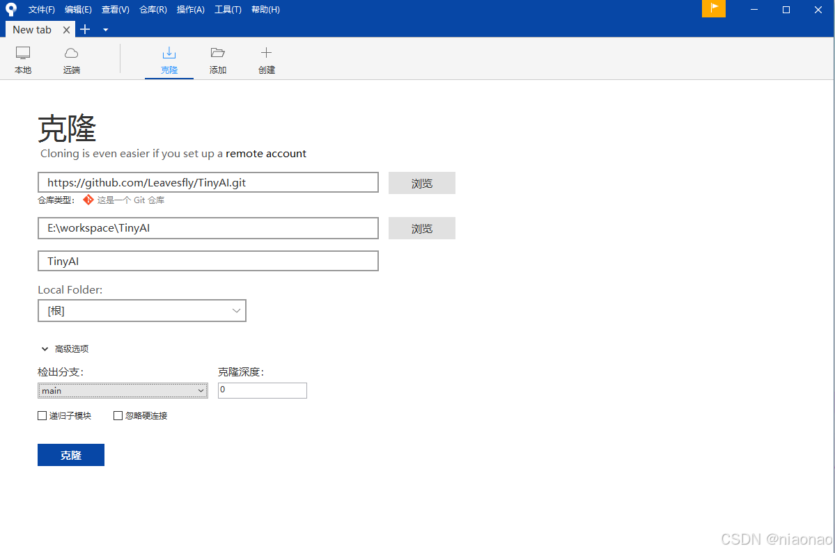
Task: Open the 操作(A) menu
Action: (x=191, y=10)
